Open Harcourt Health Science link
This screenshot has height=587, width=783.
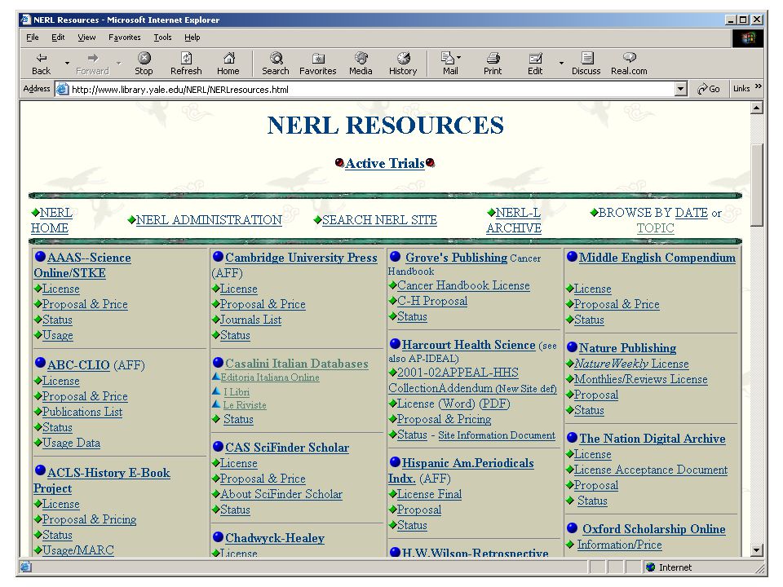(x=468, y=345)
